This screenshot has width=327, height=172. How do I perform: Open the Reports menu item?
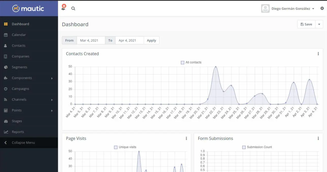point(29,132)
